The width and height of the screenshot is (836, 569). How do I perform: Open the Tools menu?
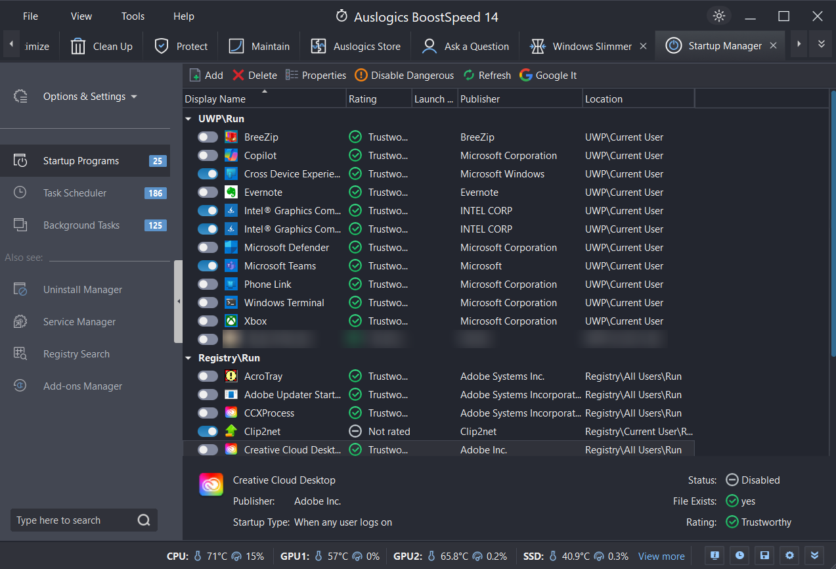(x=132, y=16)
